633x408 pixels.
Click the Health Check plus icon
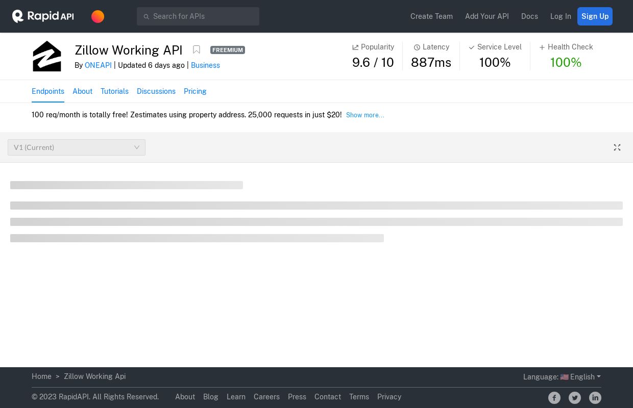(x=542, y=47)
